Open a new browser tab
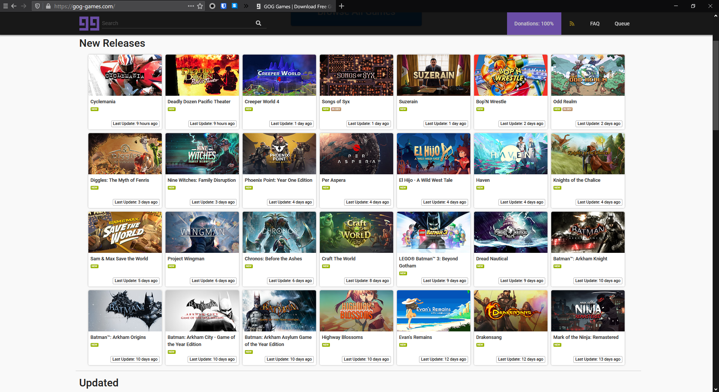This screenshot has width=719, height=392. [x=342, y=6]
